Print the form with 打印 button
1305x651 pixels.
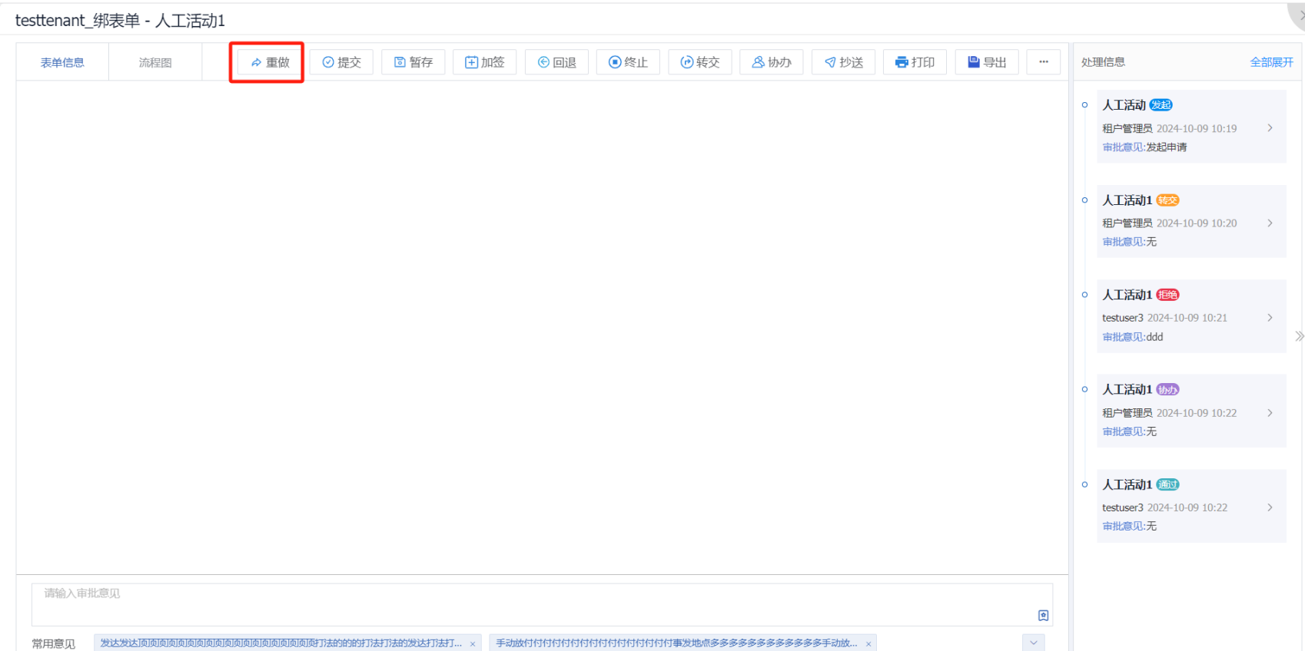click(915, 62)
